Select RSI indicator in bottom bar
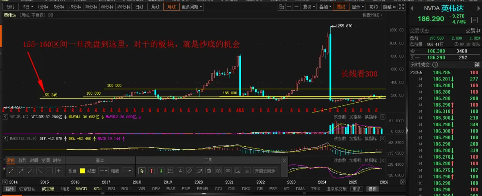The image size is (482, 196). point(112,189)
